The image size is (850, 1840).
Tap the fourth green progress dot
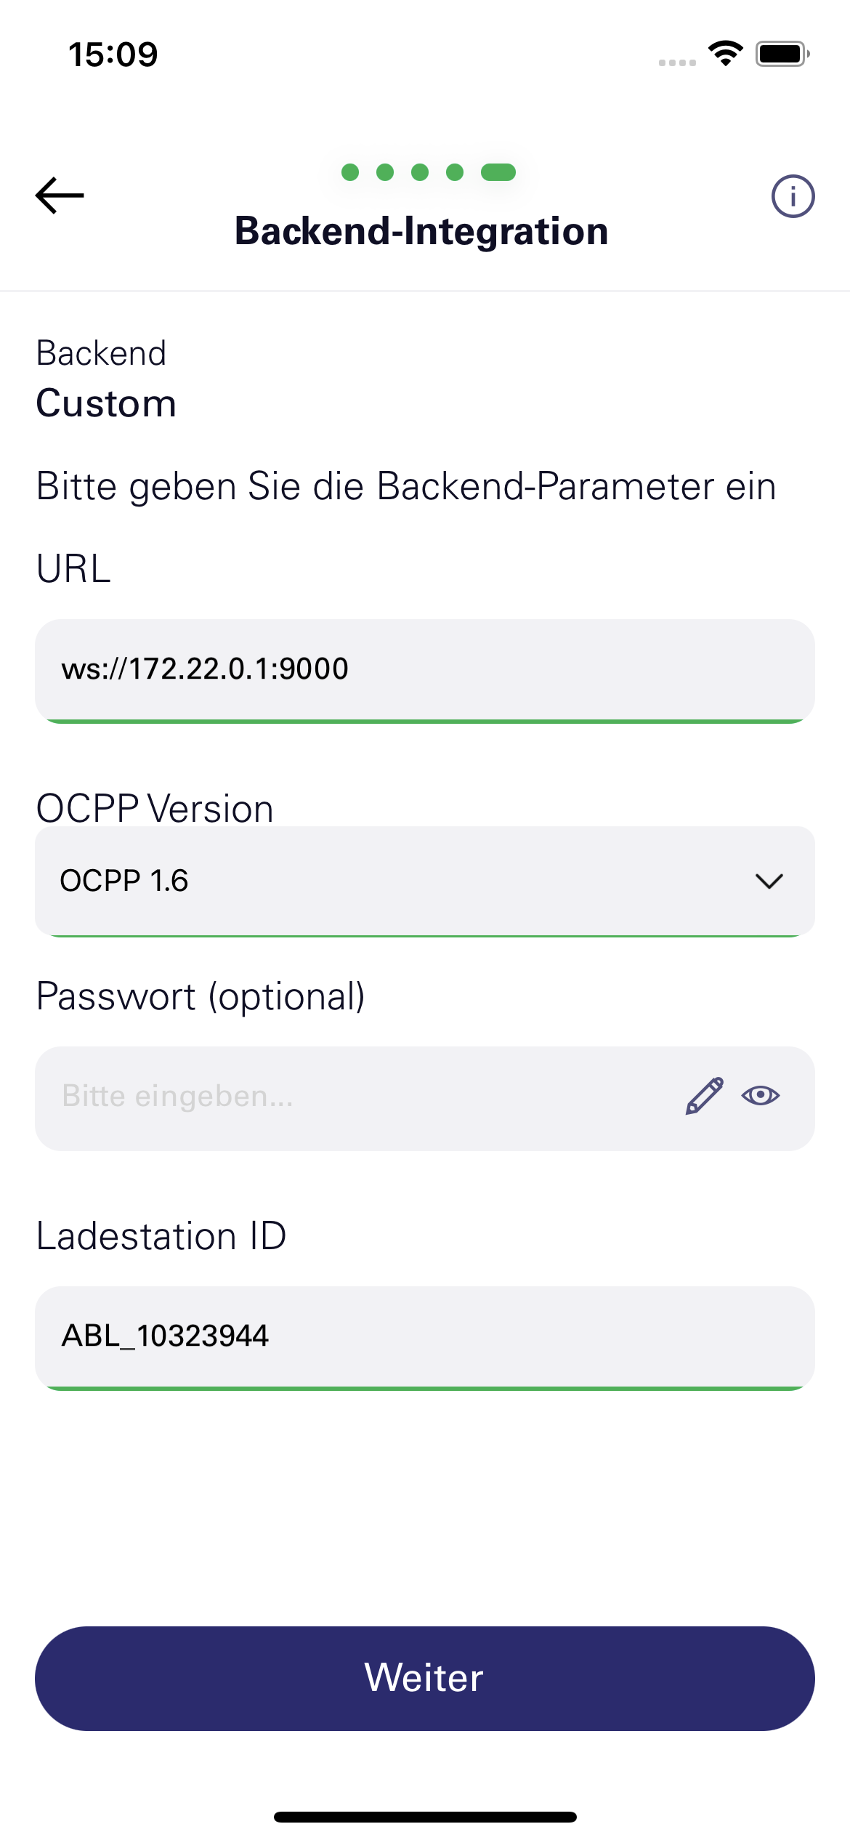click(455, 172)
